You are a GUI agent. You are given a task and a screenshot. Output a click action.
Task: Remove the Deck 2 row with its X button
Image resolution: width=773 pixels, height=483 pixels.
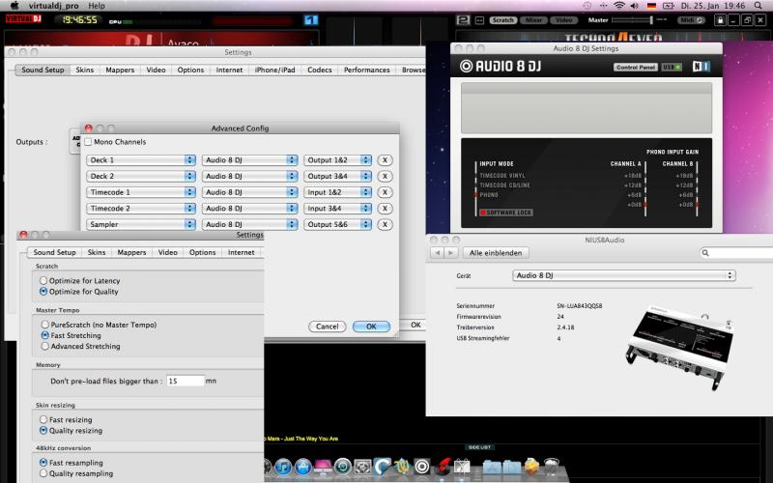pos(385,176)
